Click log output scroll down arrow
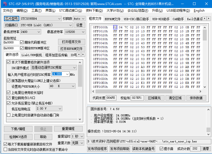This screenshot has height=154, width=212. coord(208,134)
